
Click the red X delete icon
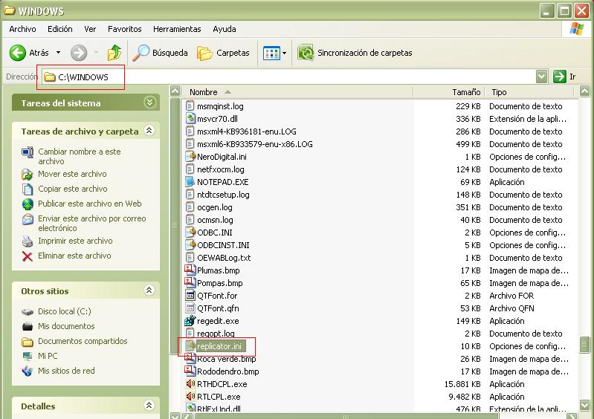coord(28,256)
